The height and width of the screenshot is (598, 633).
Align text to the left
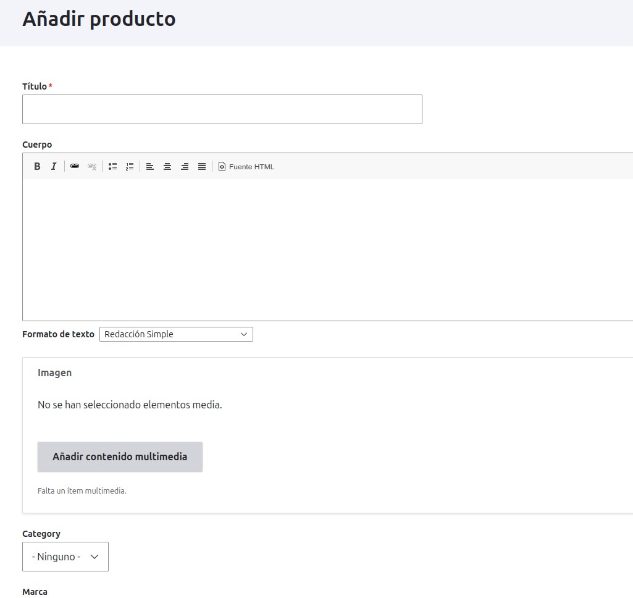149,166
